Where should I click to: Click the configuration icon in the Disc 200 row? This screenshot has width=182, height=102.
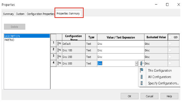[59, 57]
